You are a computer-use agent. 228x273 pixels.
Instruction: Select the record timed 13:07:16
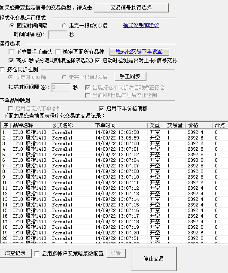click(x=114, y=210)
